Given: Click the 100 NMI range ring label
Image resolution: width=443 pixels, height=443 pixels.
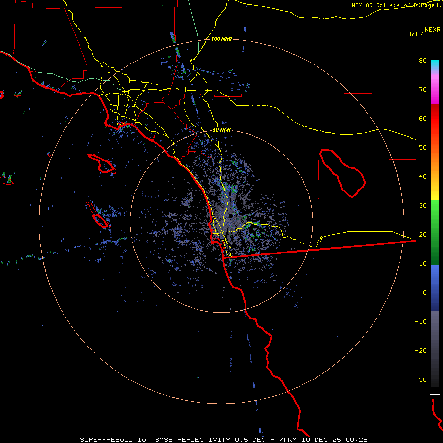Looking at the screenshot, I should 221,39.
